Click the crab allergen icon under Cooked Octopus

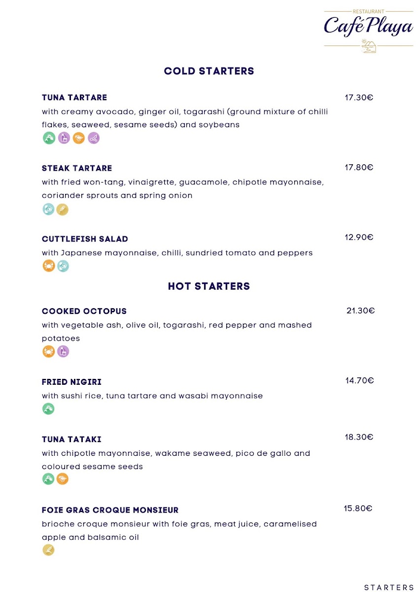(x=48, y=351)
